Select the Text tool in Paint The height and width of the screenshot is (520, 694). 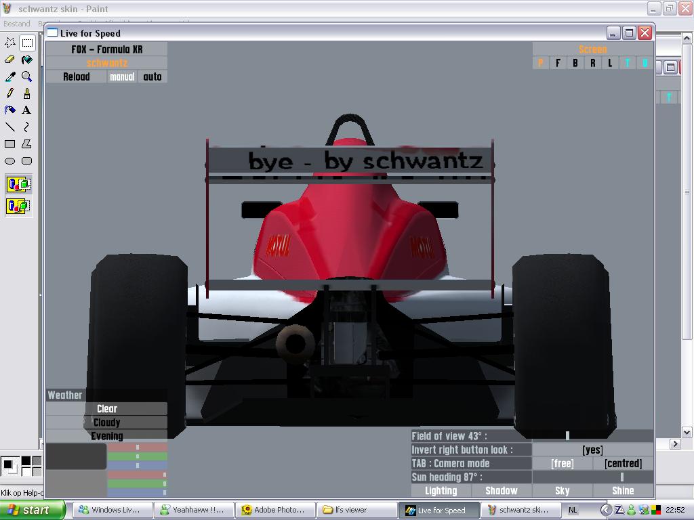(27, 110)
